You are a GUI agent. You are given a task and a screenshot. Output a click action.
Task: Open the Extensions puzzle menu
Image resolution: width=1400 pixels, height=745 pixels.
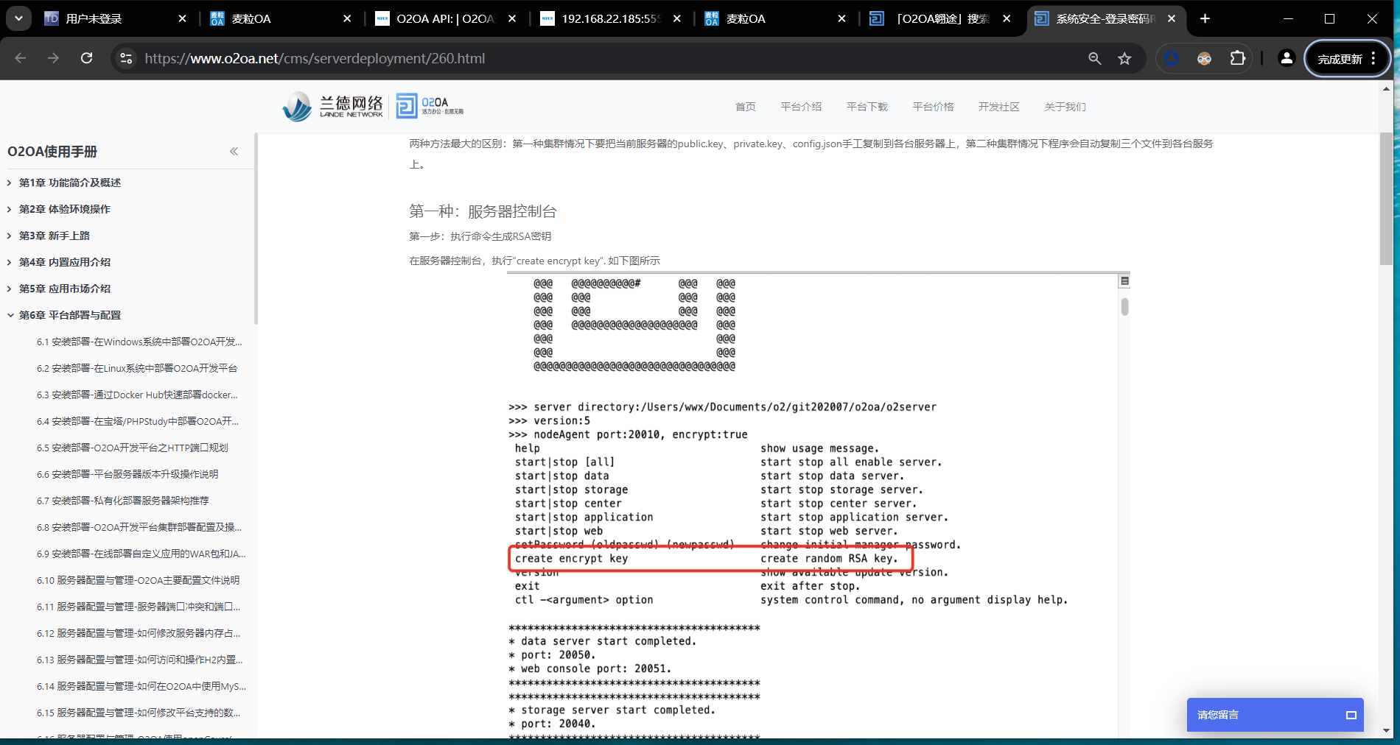1238,58
